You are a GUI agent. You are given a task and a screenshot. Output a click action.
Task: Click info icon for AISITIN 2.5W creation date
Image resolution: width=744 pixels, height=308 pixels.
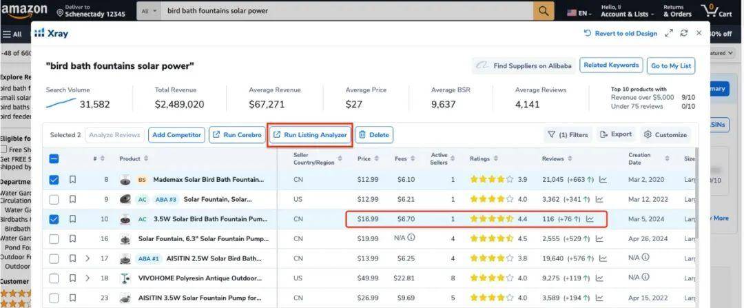click(x=645, y=257)
